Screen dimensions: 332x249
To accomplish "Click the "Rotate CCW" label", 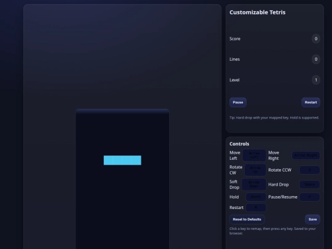I will tap(280, 170).
